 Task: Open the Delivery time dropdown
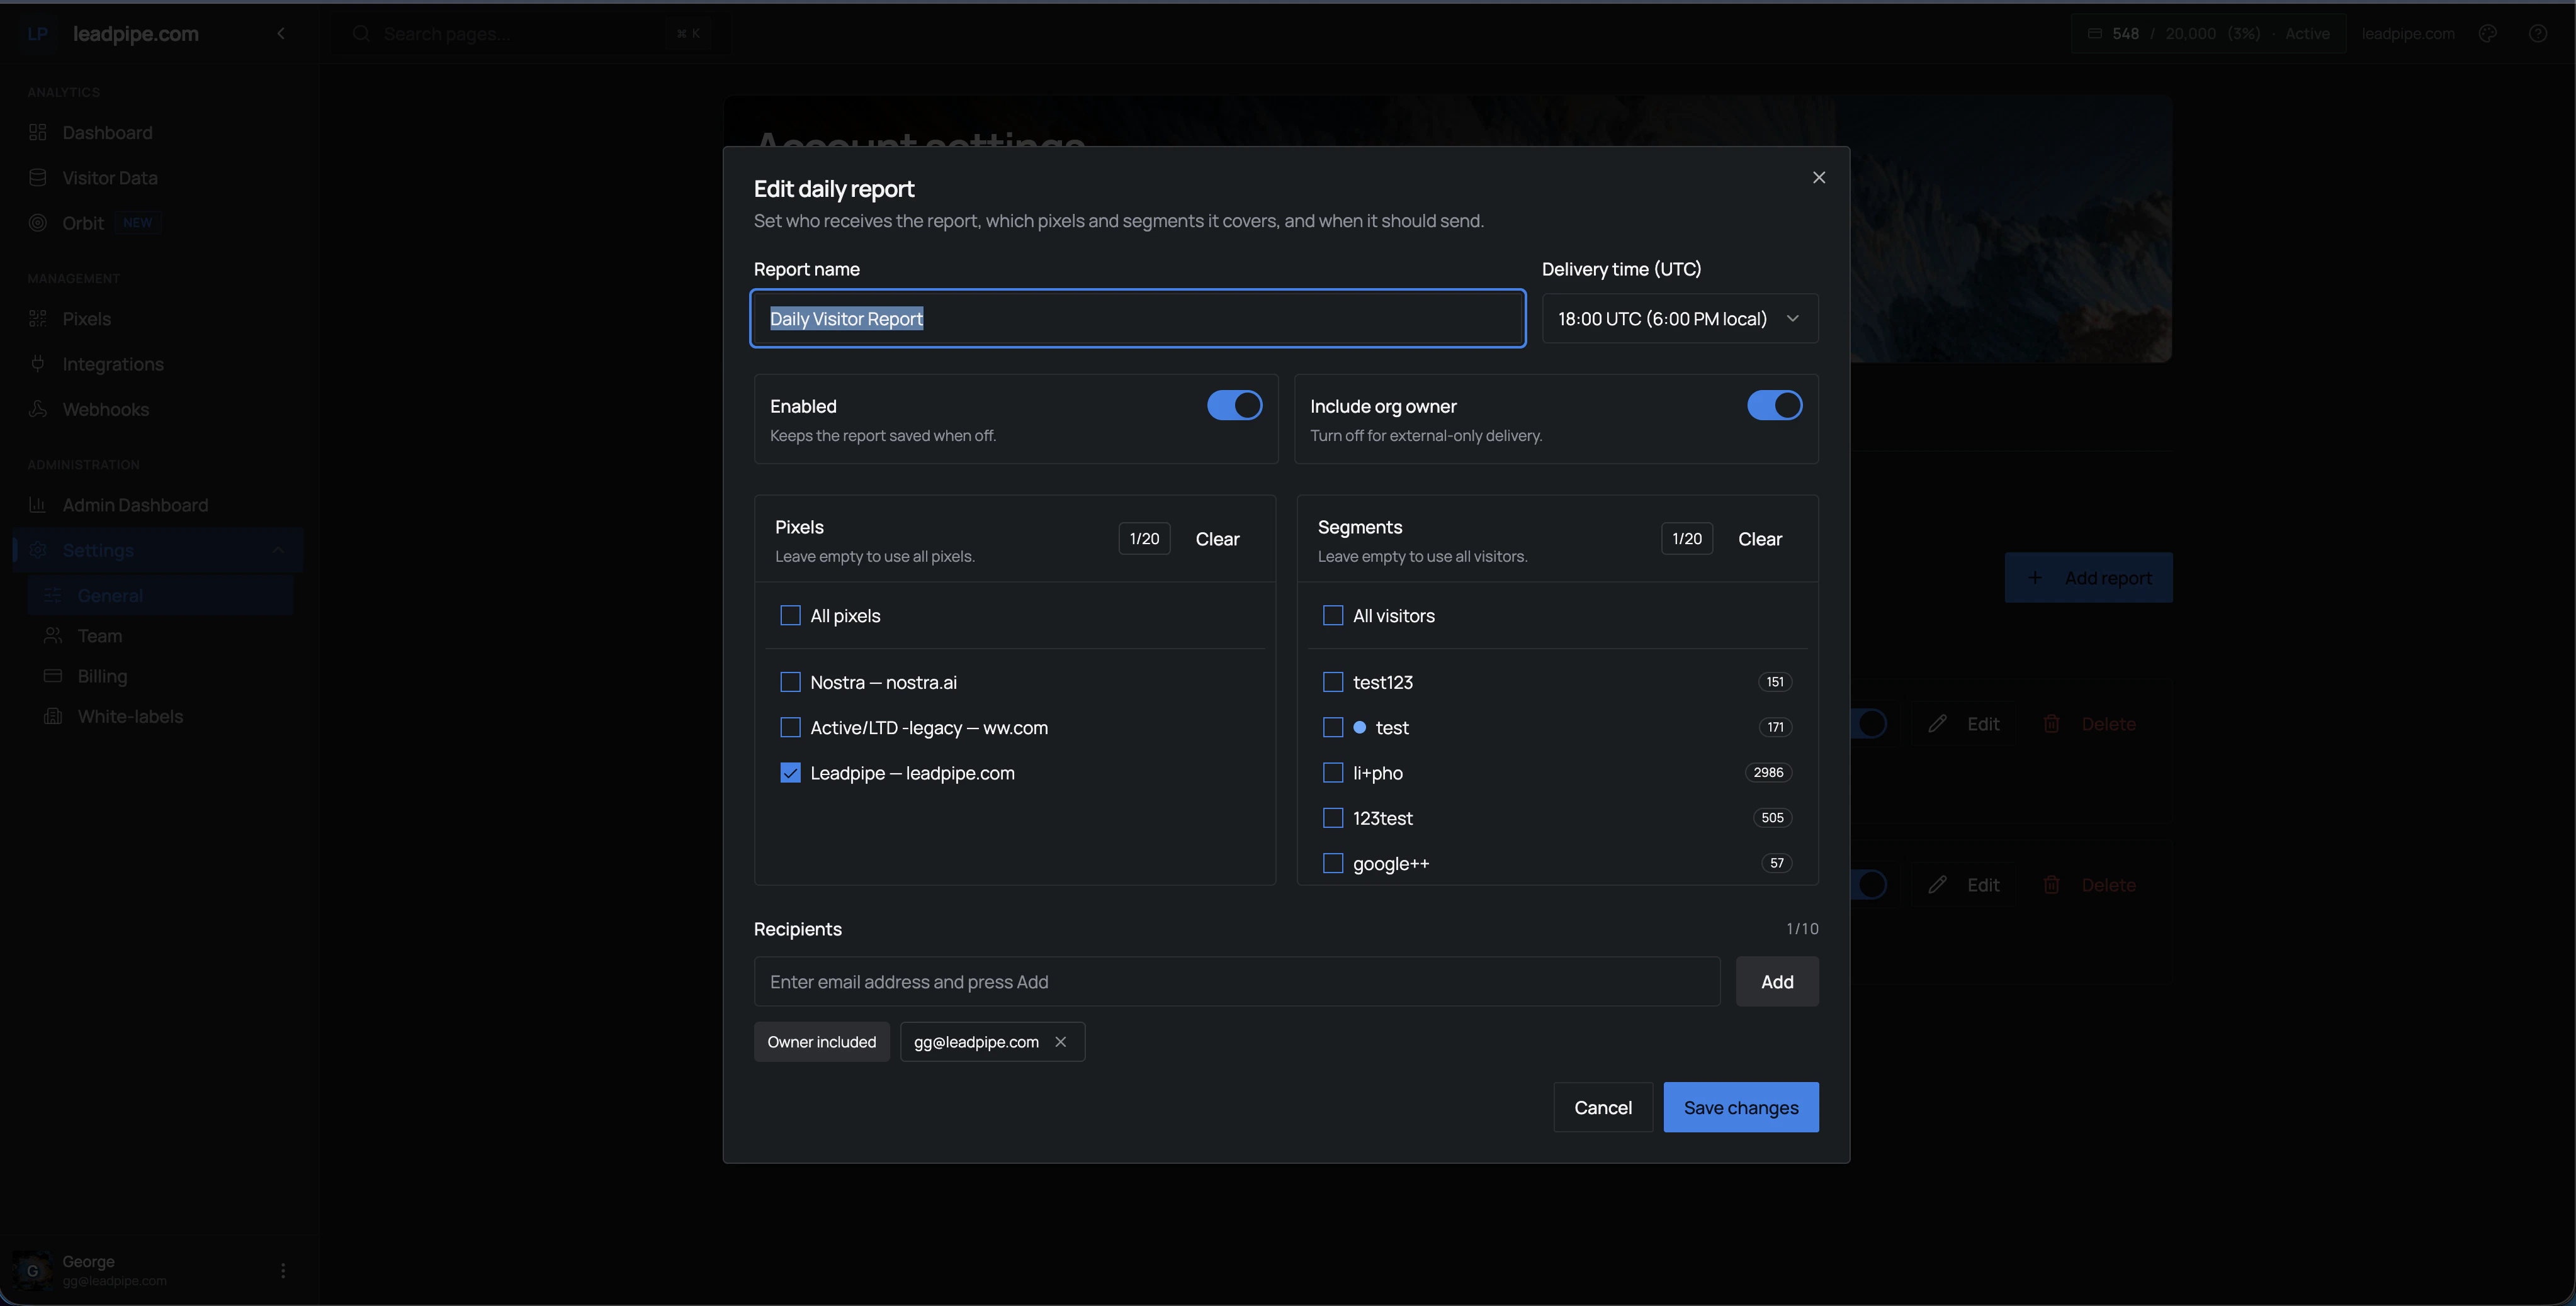point(1679,318)
